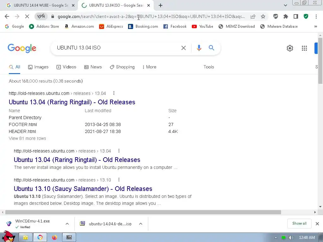Open the Google bookmark

15,26
